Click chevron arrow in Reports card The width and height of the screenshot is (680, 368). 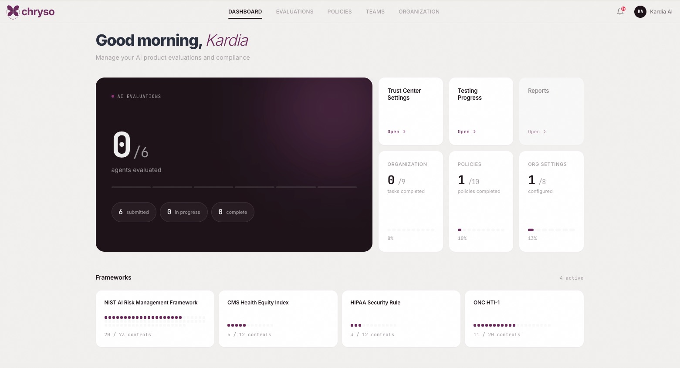click(545, 132)
